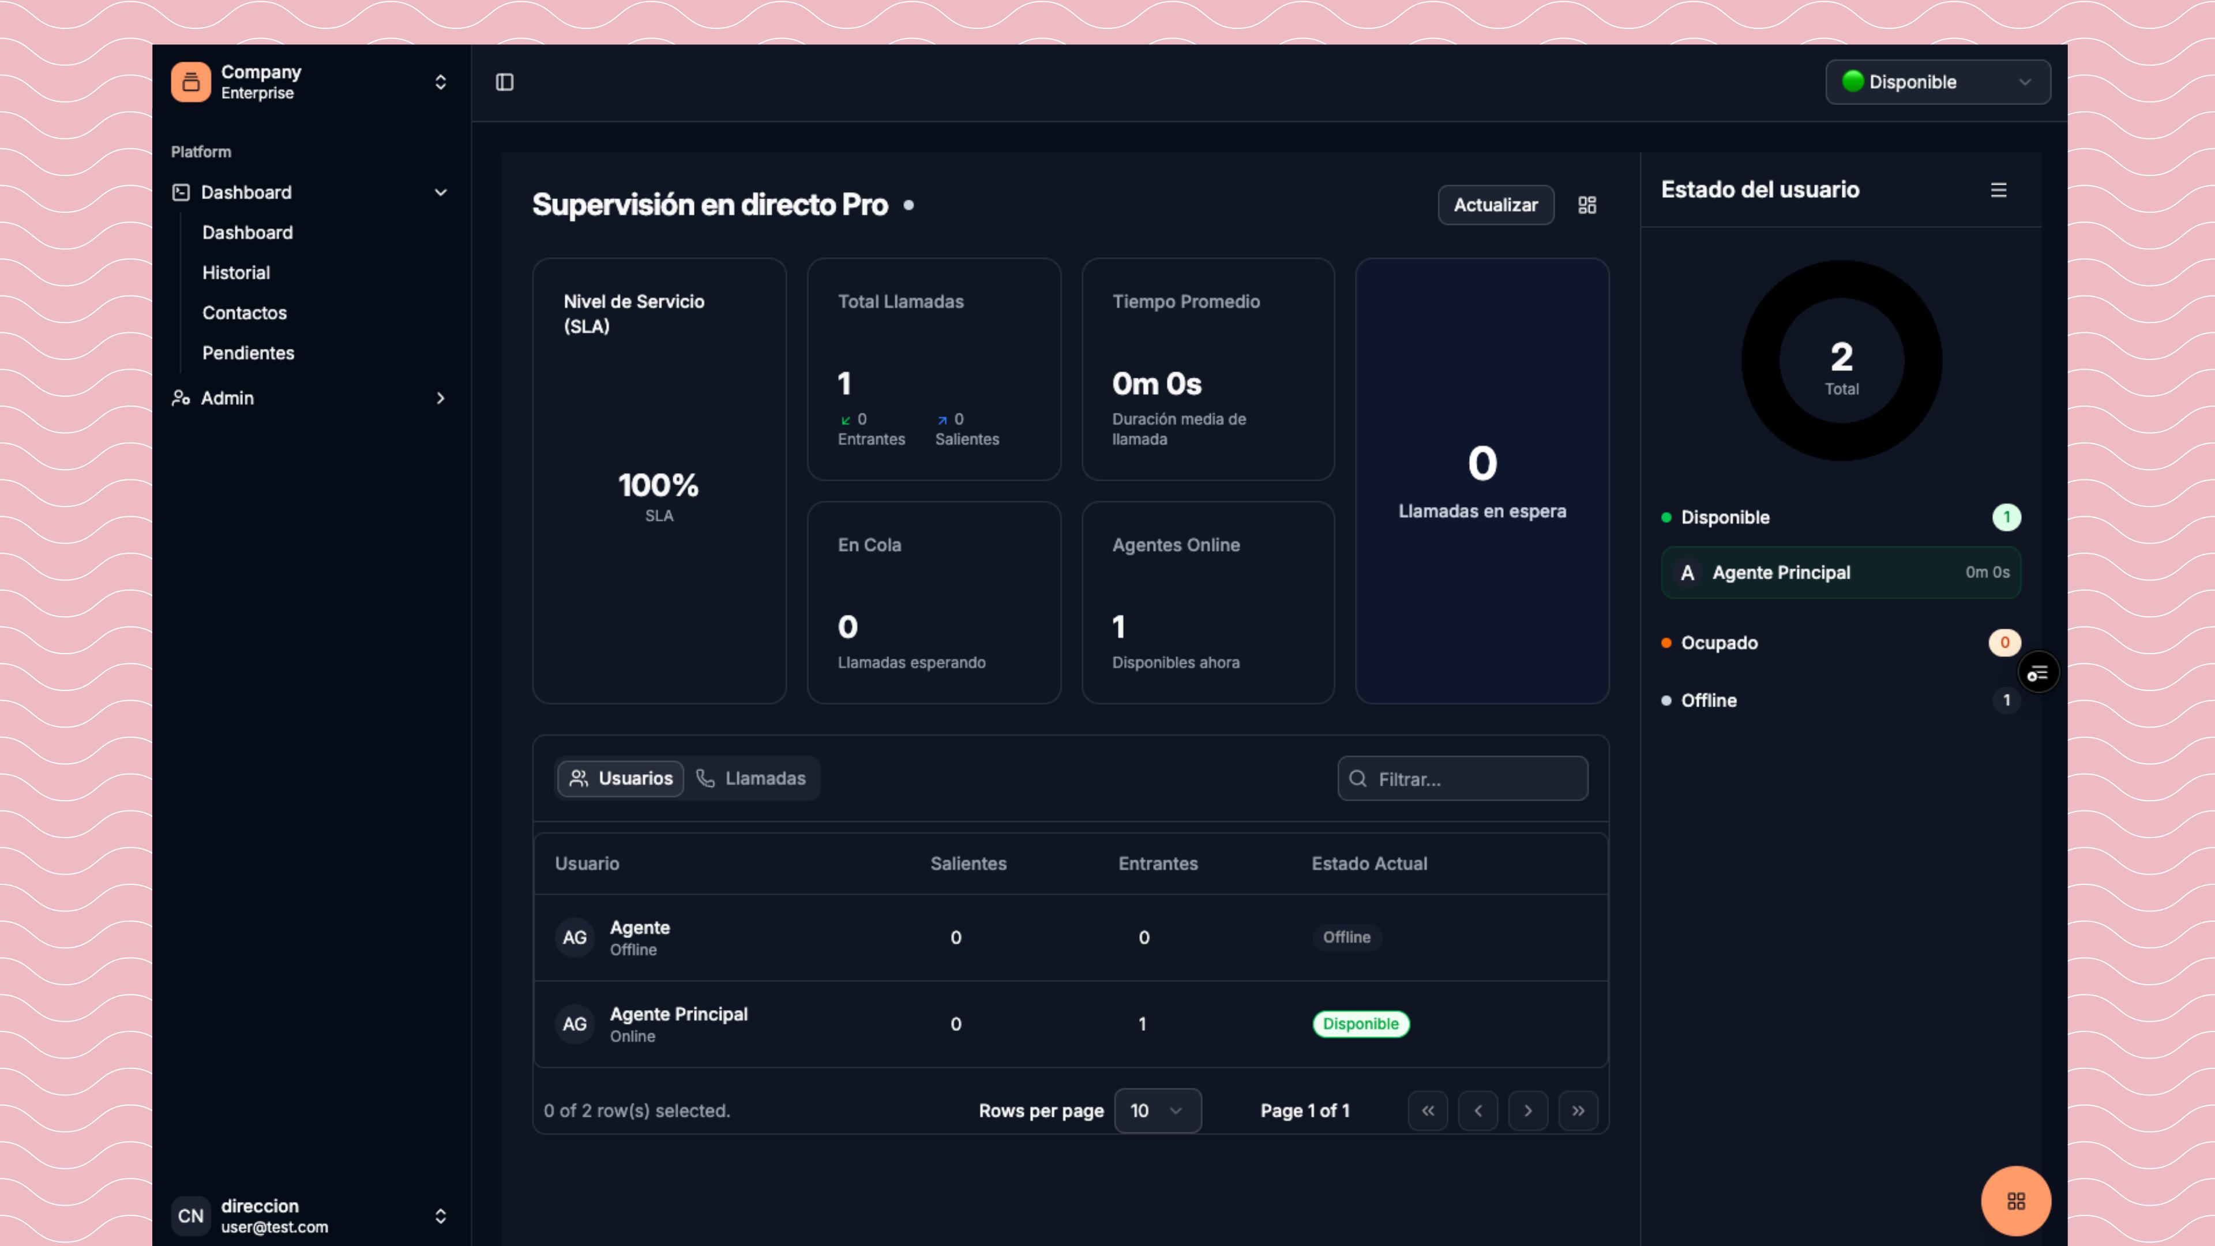Go to next page using chevron icon
Screen dimensions: 2215x1246
point(1528,1110)
